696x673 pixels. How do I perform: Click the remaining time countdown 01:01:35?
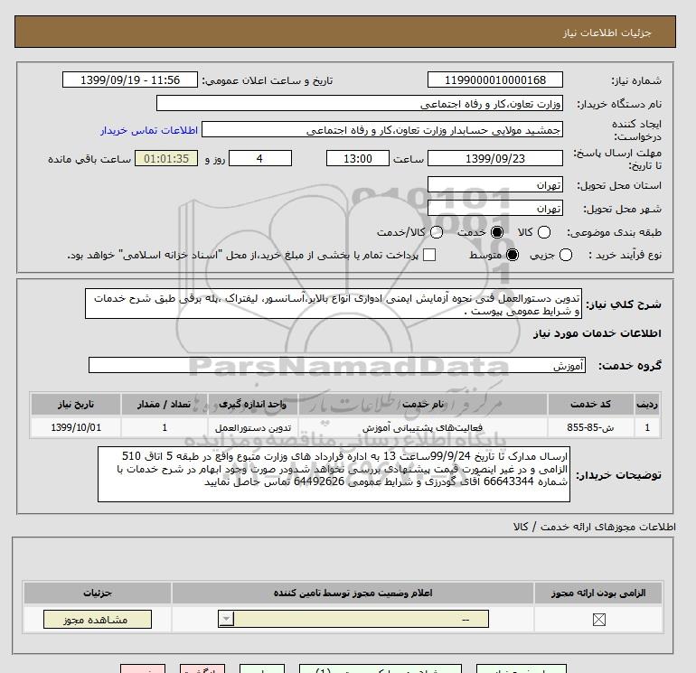point(166,158)
